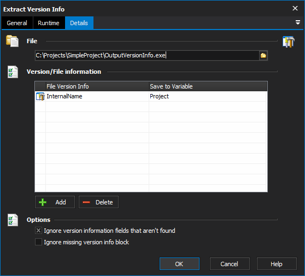The image size is (305, 276).
Task: Click the red minus Delete icon
Action: (86, 202)
